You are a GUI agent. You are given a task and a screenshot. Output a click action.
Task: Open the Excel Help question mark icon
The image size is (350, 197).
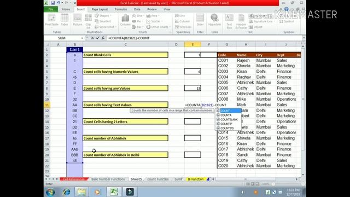coord(287,9)
